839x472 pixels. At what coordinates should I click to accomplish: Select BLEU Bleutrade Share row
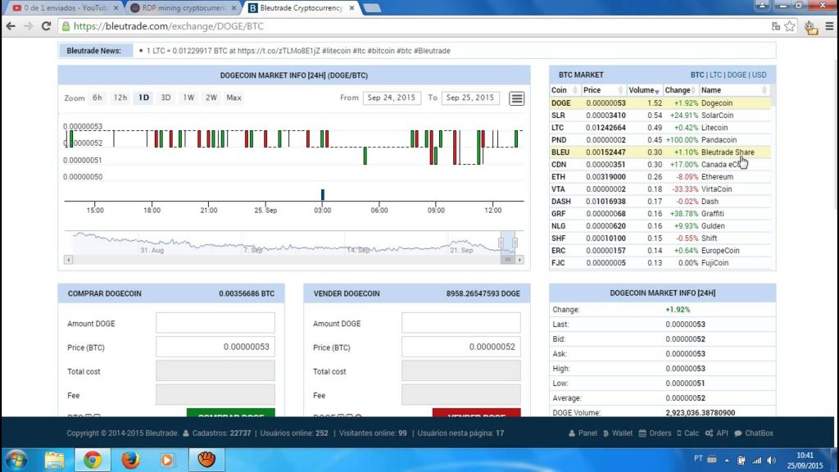660,152
